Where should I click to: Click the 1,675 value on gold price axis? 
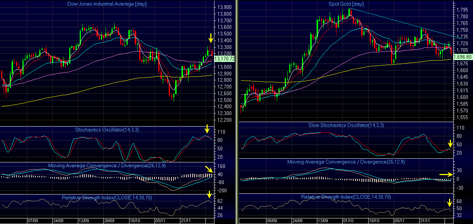(x=462, y=63)
